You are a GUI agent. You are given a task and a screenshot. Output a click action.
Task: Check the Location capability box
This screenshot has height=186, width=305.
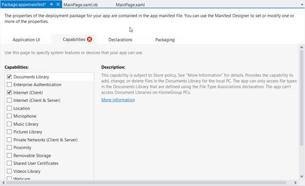9,108
